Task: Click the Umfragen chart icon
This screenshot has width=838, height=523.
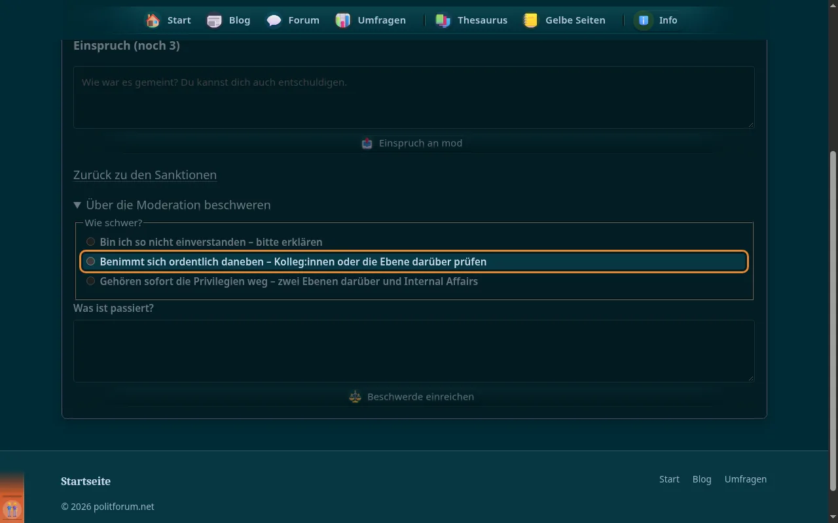Action: (x=343, y=20)
